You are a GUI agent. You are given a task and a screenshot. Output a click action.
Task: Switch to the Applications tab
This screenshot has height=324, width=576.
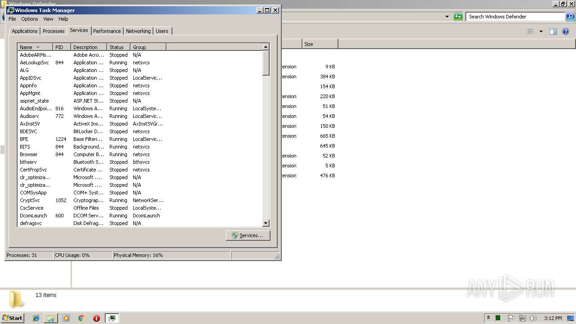(x=25, y=31)
